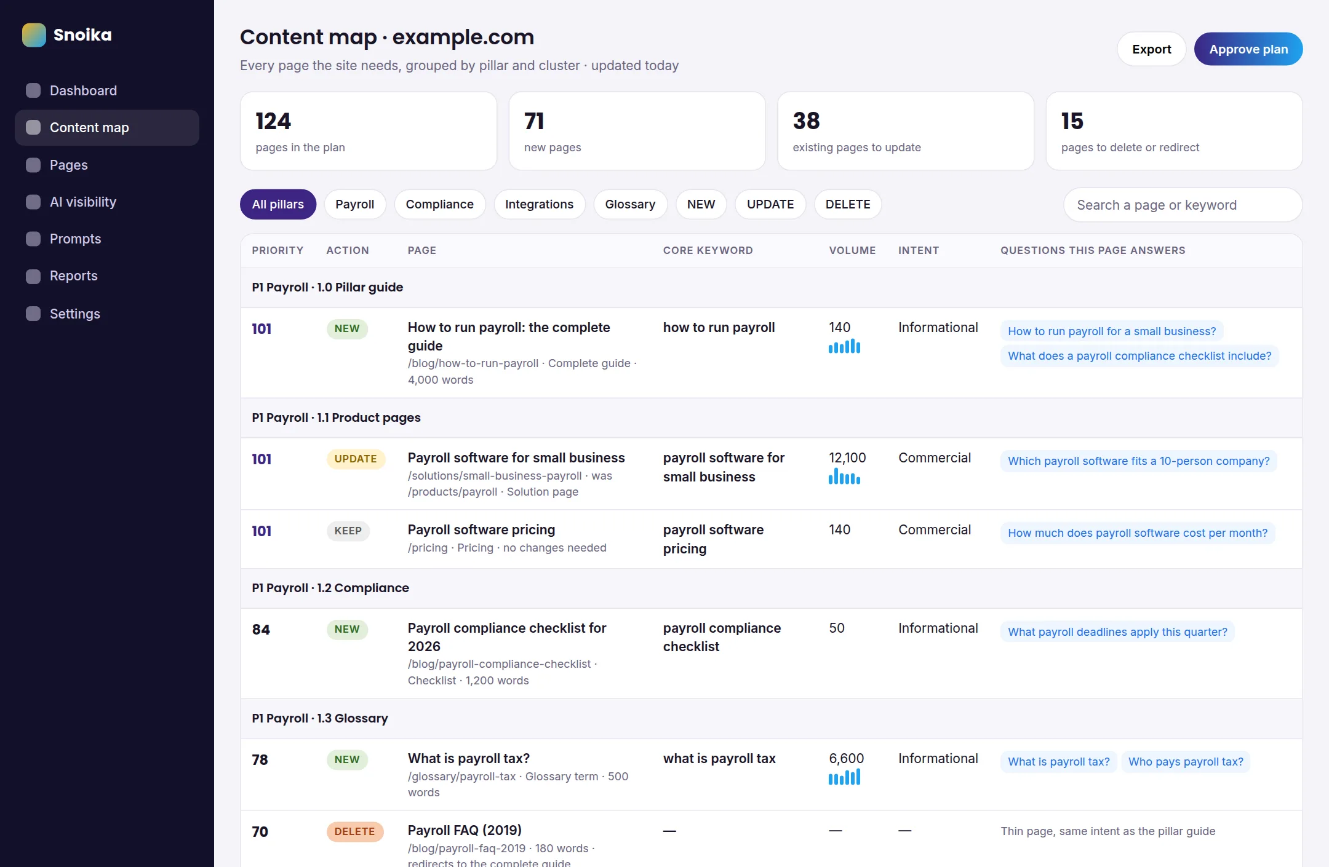Click volume bars icon under 12,100
Image resolution: width=1329 pixels, height=867 pixels.
[844, 477]
